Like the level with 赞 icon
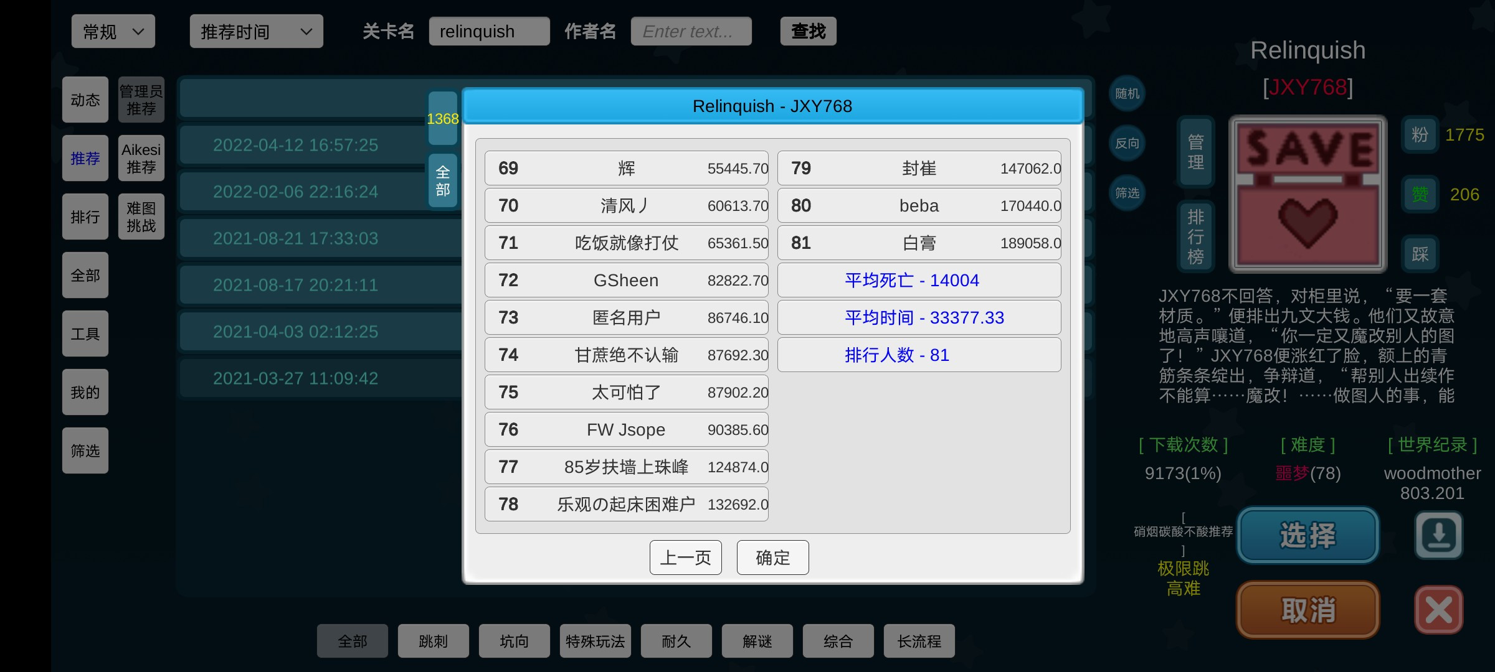This screenshot has height=672, width=1495. point(1420,194)
